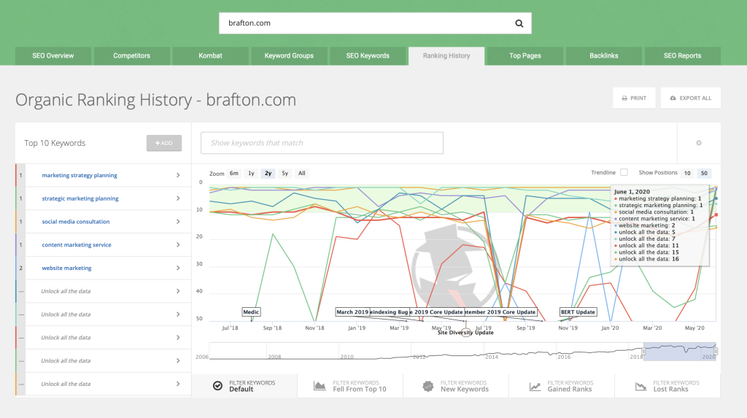Select the Ranking History tab
This screenshot has height=418, width=747.
446,55
